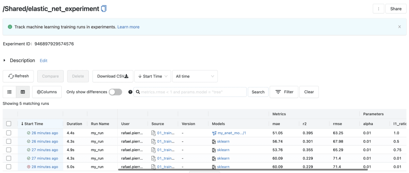This screenshot has width=409, height=173.
Task: Check the failed run from 28 minutes ago
Action: pyautogui.click(x=9, y=167)
